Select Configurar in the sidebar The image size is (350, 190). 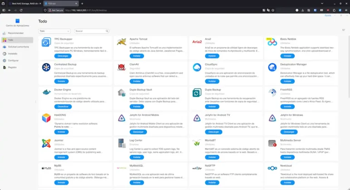[x=13, y=60]
